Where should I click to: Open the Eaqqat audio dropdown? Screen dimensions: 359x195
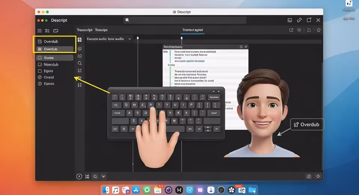109,39
